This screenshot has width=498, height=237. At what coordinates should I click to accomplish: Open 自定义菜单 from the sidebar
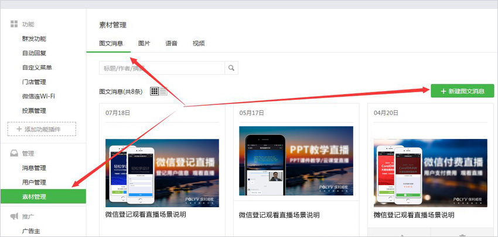tap(37, 68)
